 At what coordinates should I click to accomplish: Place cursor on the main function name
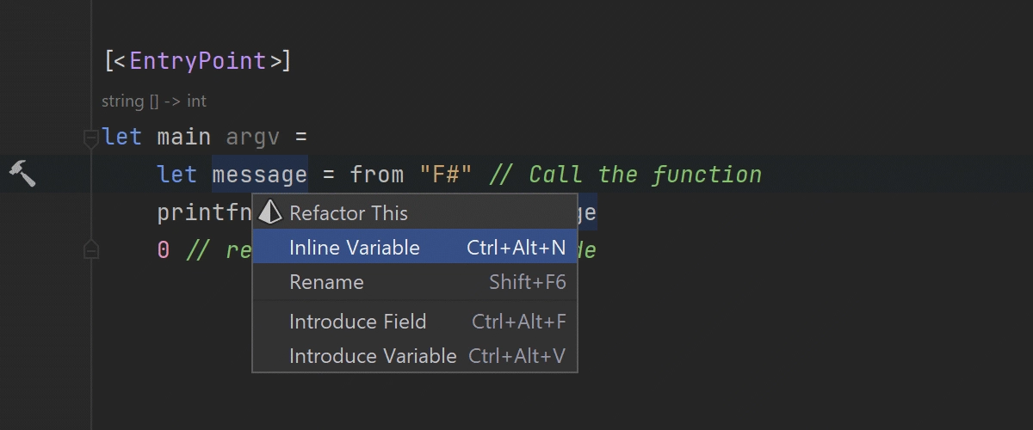coord(184,137)
